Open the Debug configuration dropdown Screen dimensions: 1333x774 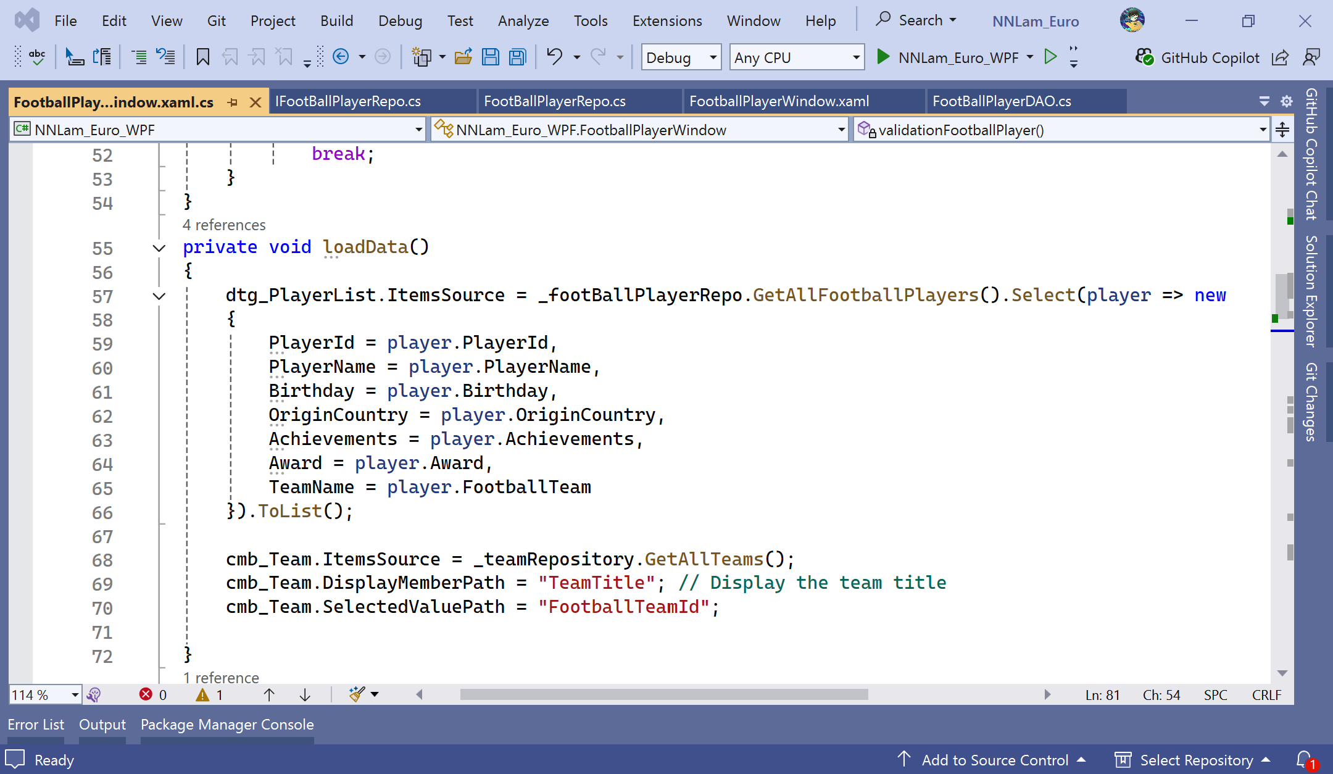point(681,57)
